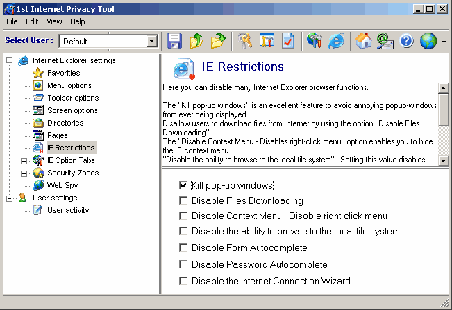Select IE Restrictions tree item
Screen dimensions: 452x310
coord(71,148)
